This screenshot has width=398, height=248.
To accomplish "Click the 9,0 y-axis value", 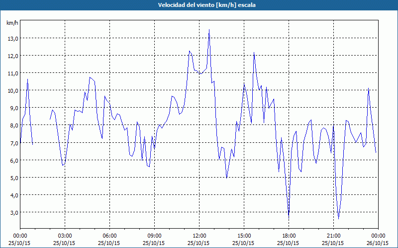I will (14, 108).
